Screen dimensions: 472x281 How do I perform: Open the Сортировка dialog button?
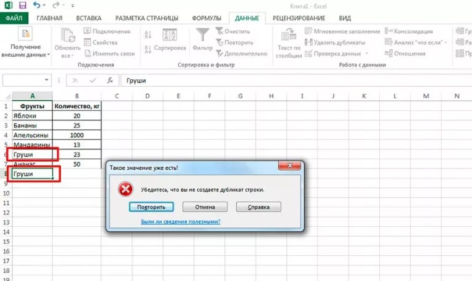(x=170, y=40)
